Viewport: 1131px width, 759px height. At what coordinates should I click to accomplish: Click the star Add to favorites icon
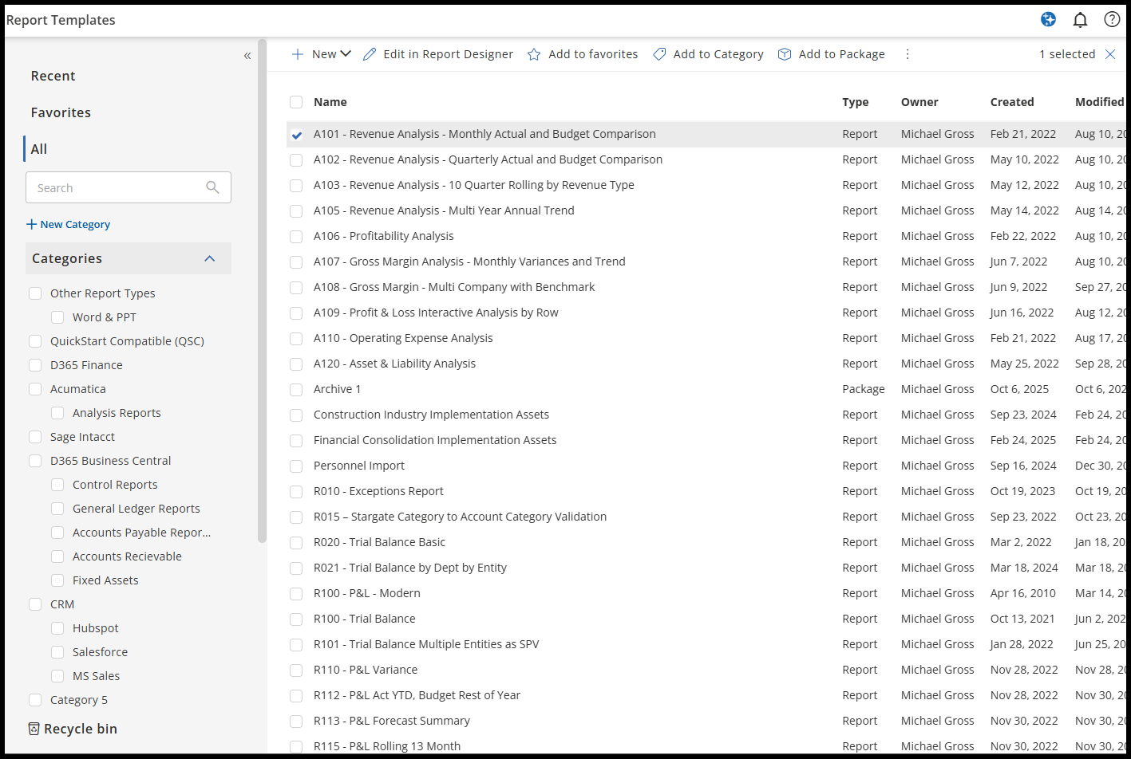coord(534,54)
